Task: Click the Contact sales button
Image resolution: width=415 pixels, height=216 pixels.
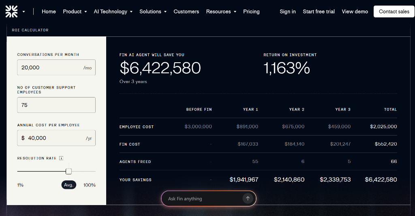Action: pyautogui.click(x=394, y=12)
